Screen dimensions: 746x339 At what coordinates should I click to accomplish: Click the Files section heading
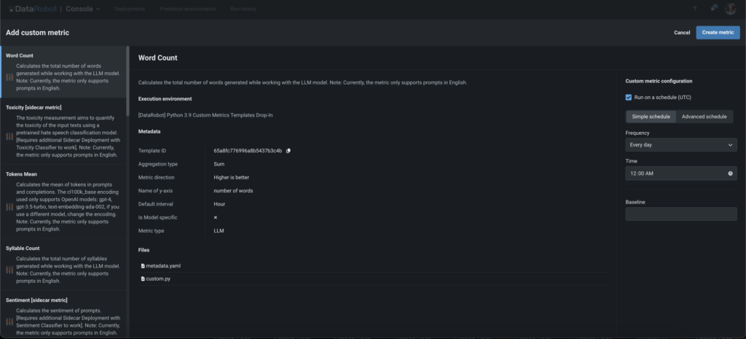point(144,250)
